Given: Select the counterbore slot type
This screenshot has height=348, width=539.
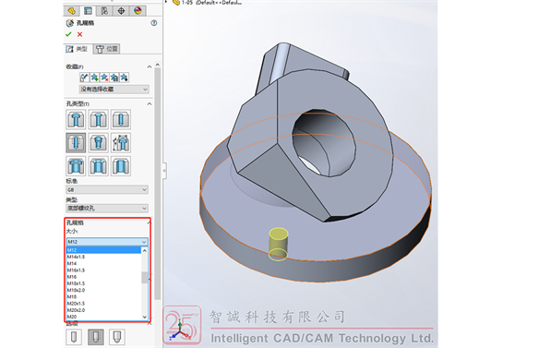Looking at the screenshot, I should pyautogui.click(x=76, y=166).
